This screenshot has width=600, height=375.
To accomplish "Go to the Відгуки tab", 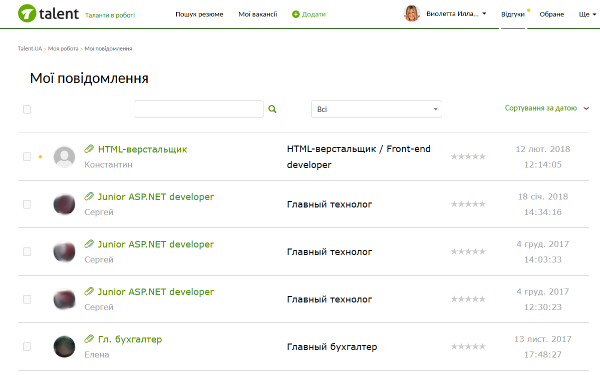I will 512,14.
